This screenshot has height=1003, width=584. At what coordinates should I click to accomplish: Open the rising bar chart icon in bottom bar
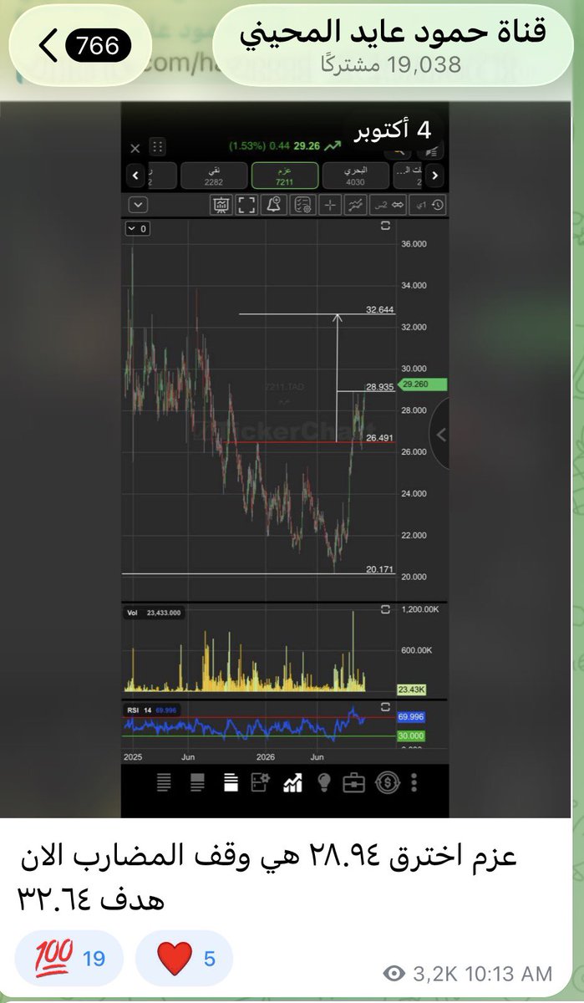click(292, 782)
